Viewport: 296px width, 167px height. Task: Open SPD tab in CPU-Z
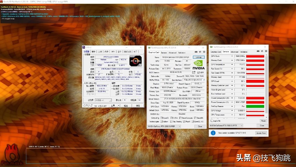pos(113,52)
